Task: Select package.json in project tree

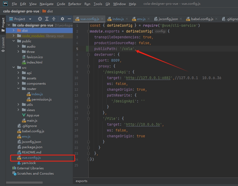Action: [32, 147]
